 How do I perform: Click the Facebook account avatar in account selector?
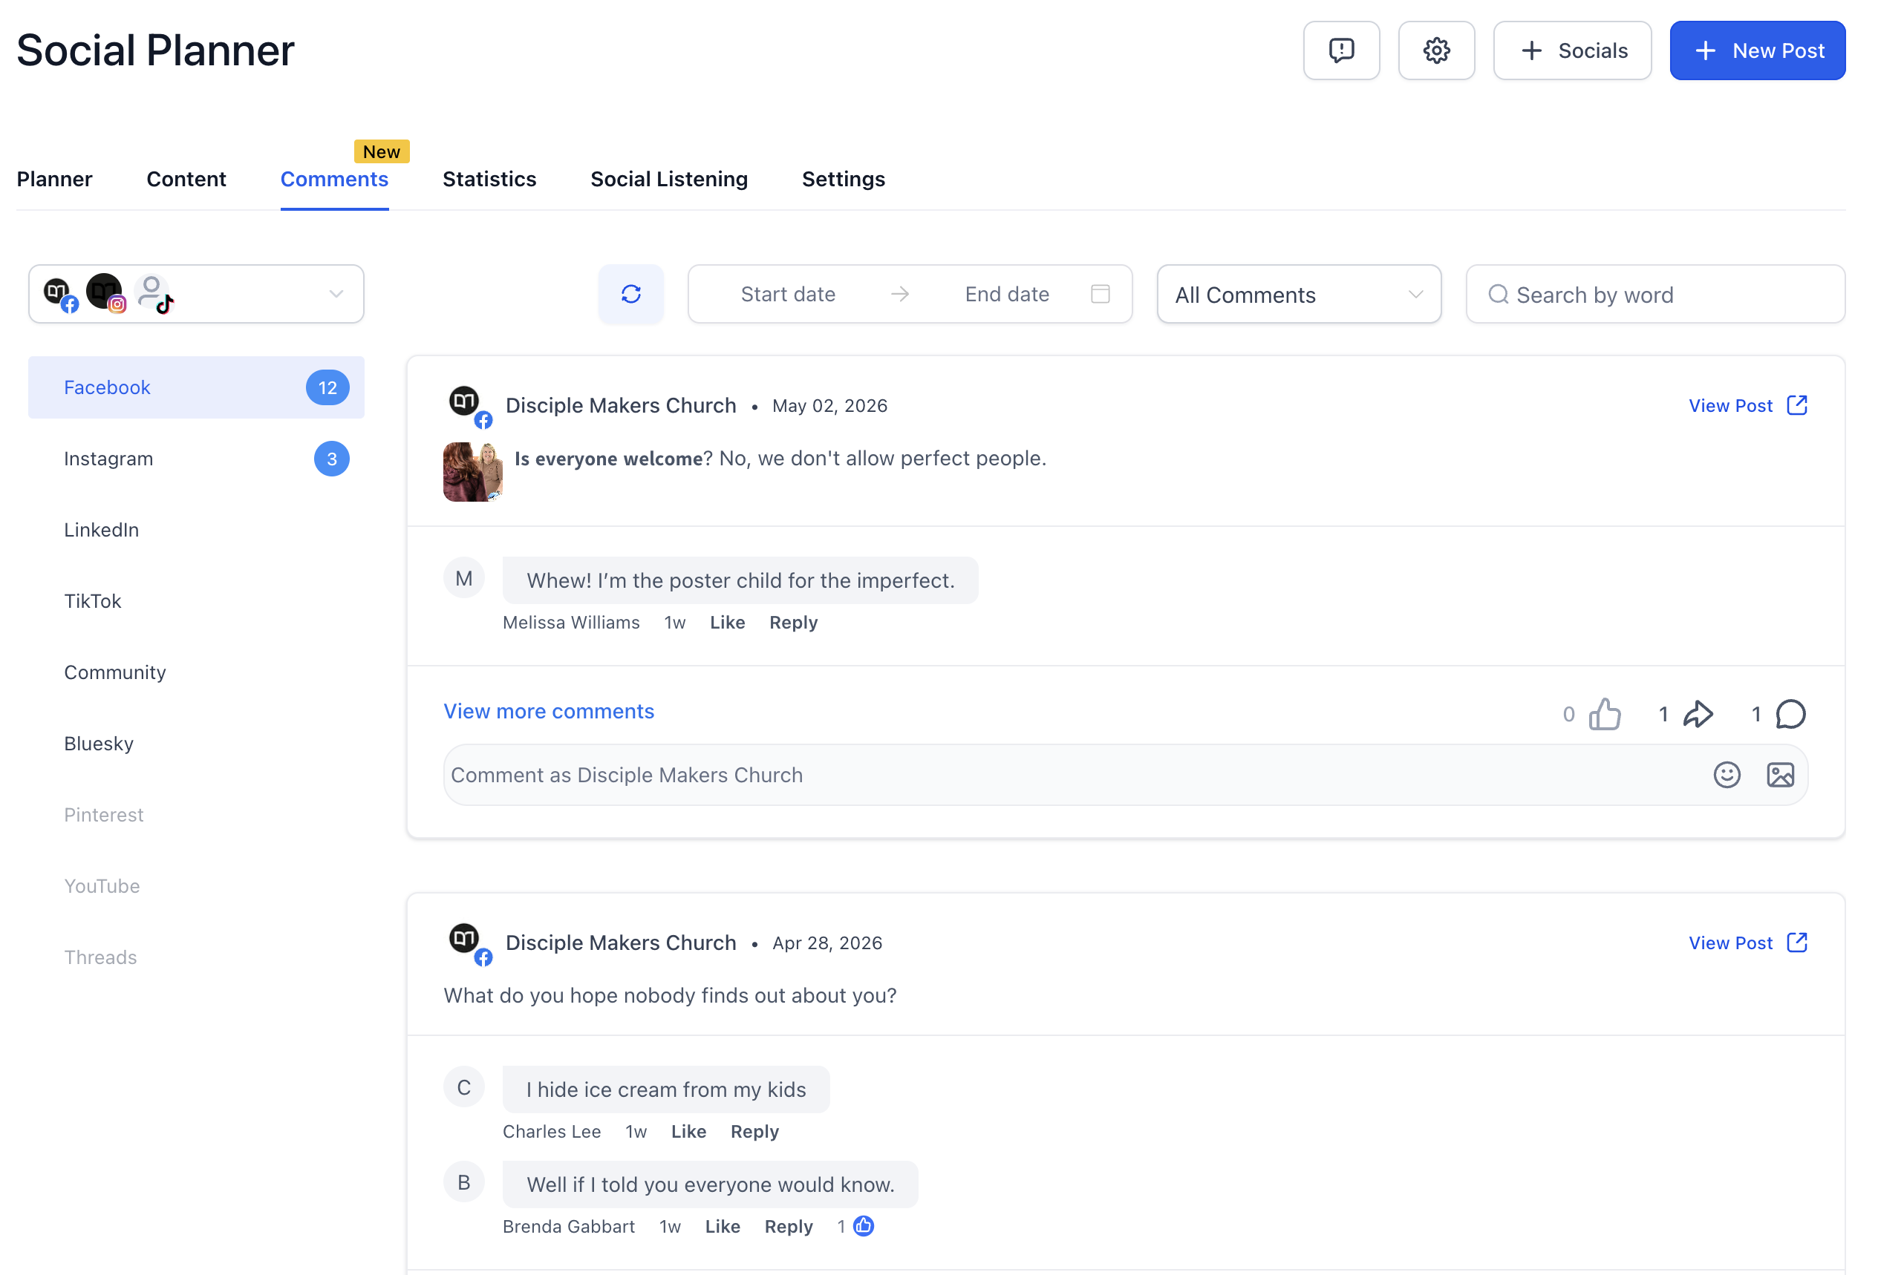point(60,294)
